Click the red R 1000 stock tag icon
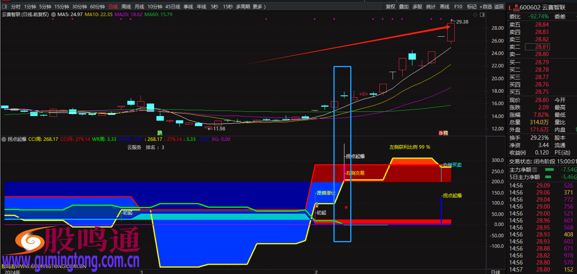The image size is (577, 274). (x=516, y=8)
